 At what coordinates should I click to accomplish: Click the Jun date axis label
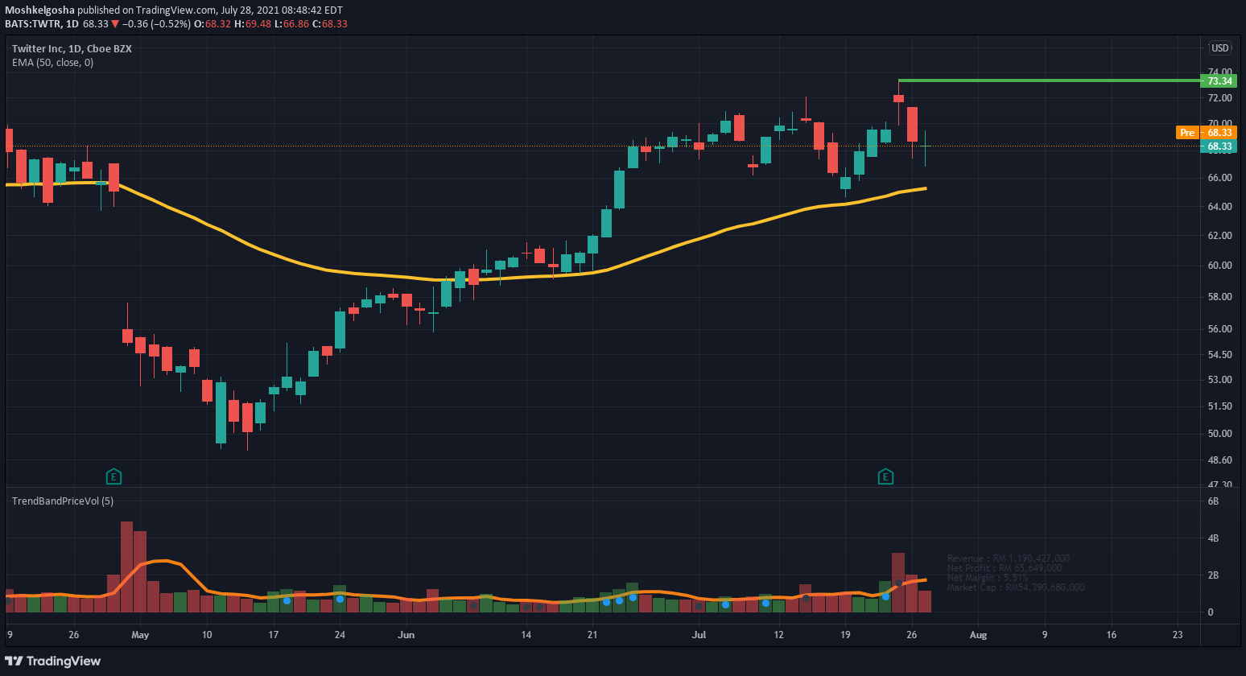tap(406, 635)
